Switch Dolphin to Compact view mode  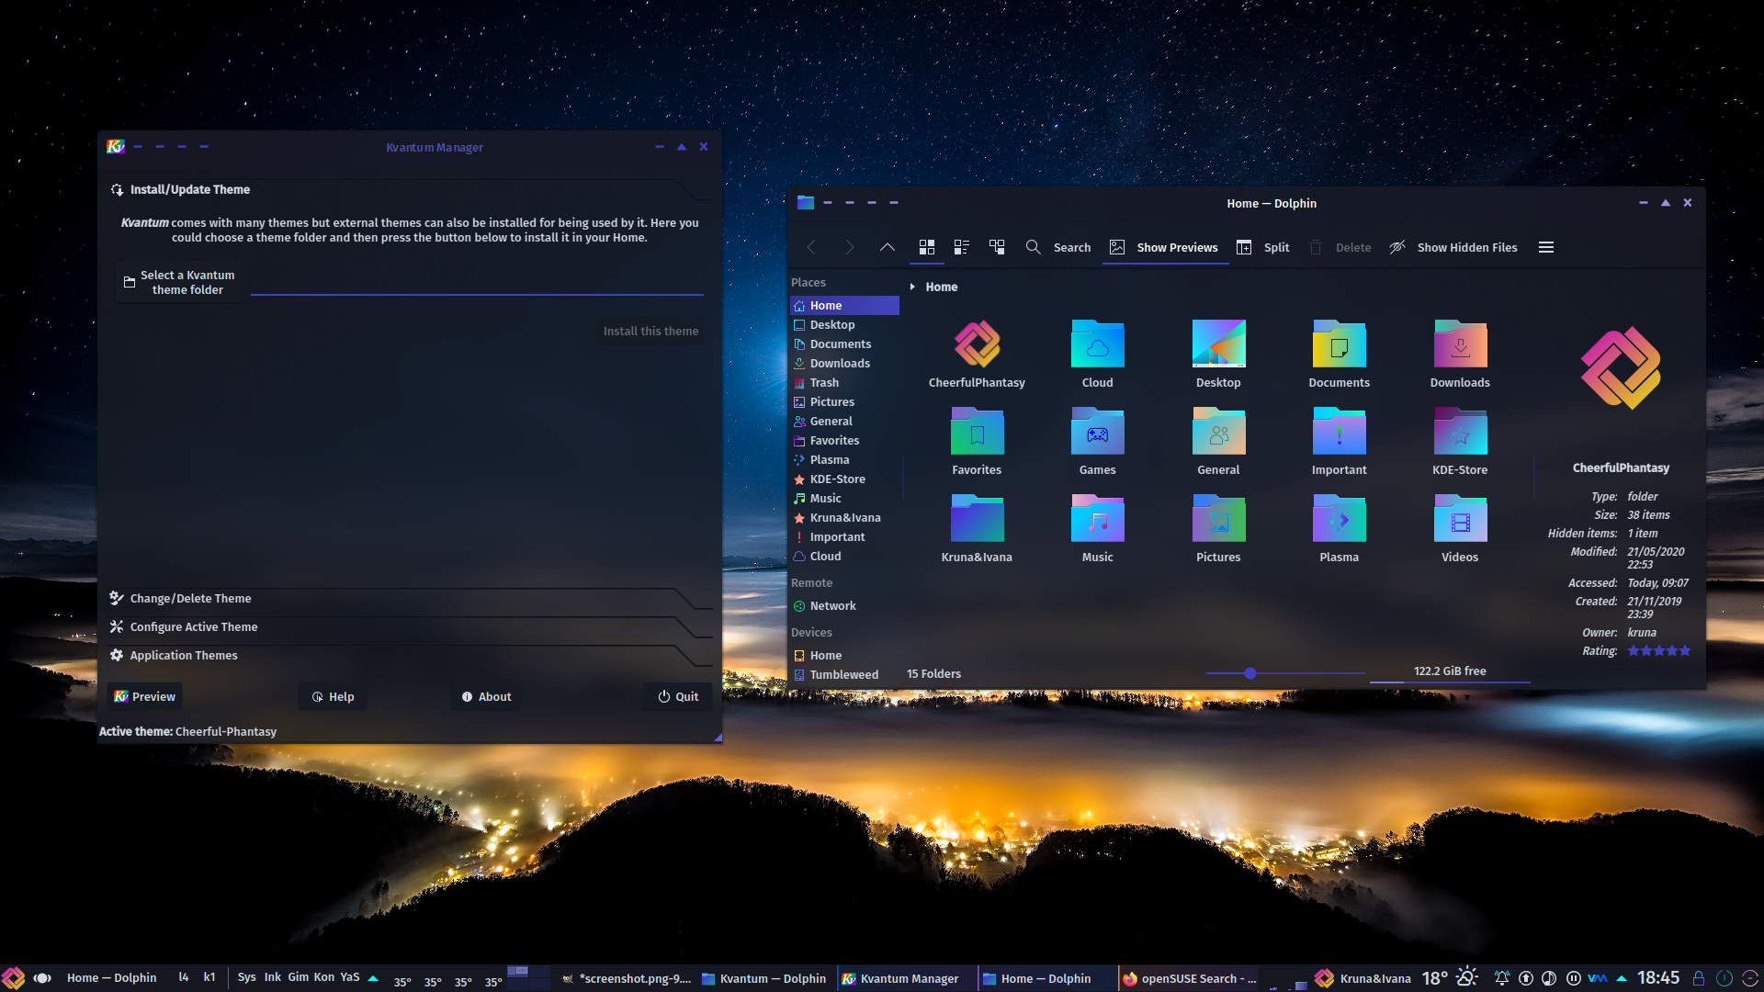click(961, 247)
